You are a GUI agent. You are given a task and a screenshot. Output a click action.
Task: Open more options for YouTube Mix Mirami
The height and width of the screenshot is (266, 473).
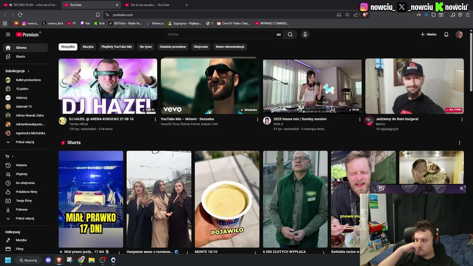pyautogui.click(x=258, y=119)
